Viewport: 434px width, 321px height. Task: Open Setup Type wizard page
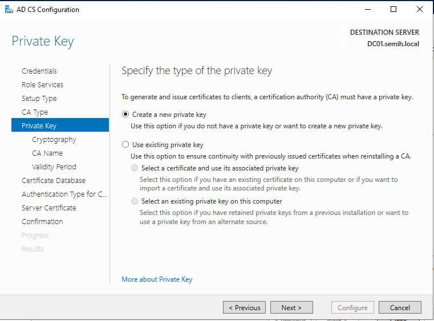[39, 98]
